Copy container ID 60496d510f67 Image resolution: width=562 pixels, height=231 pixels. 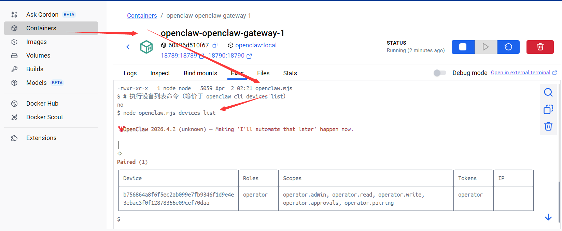coord(215,45)
